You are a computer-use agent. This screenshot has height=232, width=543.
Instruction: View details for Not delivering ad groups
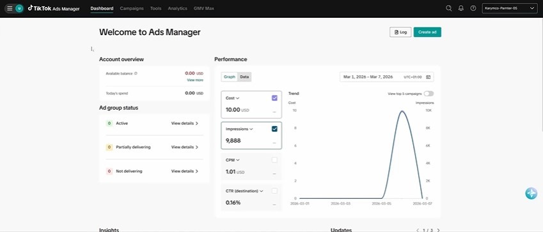(x=185, y=171)
